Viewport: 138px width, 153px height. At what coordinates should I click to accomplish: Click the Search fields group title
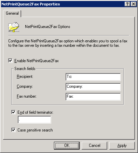coord(25,69)
